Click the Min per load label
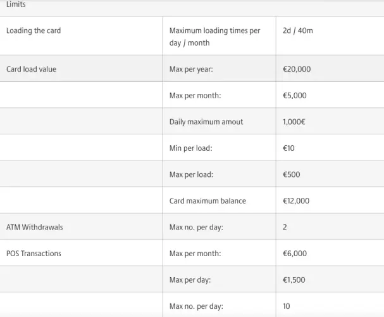 point(191,148)
